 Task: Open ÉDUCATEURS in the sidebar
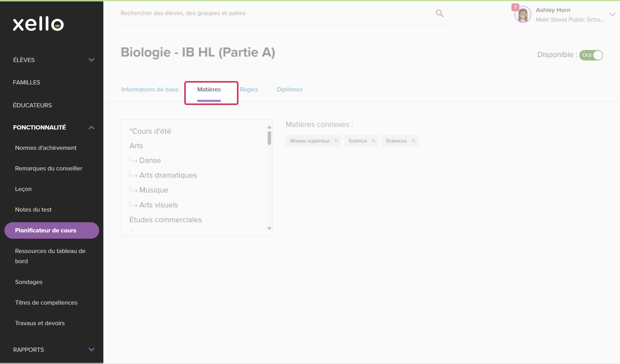(32, 105)
